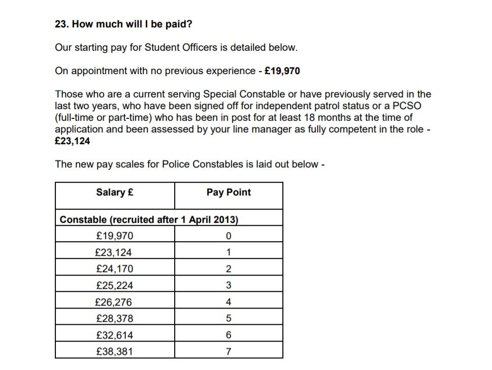Click the £26,276 salary cell
Screen dimensions: 492x370
coord(114,302)
